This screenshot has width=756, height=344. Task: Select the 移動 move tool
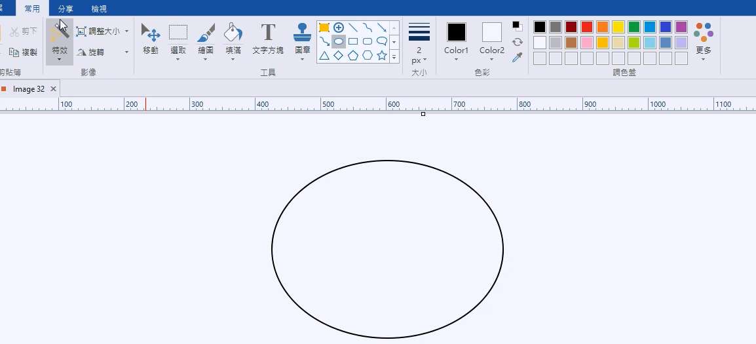click(x=151, y=39)
